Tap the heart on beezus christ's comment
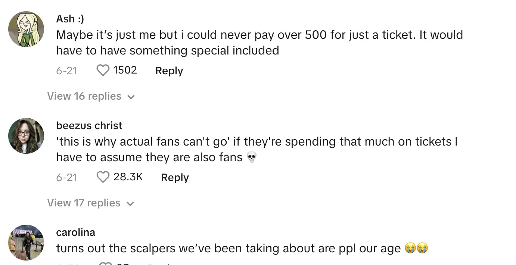Image resolution: width=516 pixels, height=265 pixels. (x=103, y=177)
